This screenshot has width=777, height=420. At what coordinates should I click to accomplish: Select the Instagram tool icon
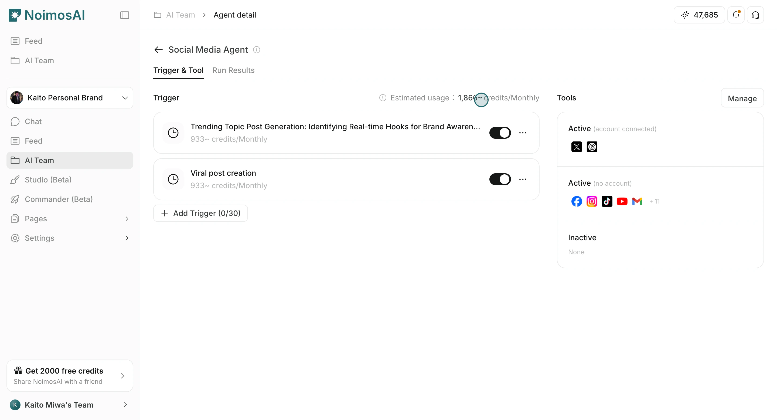(592, 201)
